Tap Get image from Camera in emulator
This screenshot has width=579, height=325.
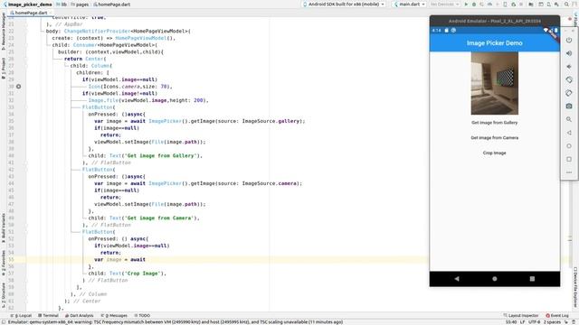pos(495,138)
